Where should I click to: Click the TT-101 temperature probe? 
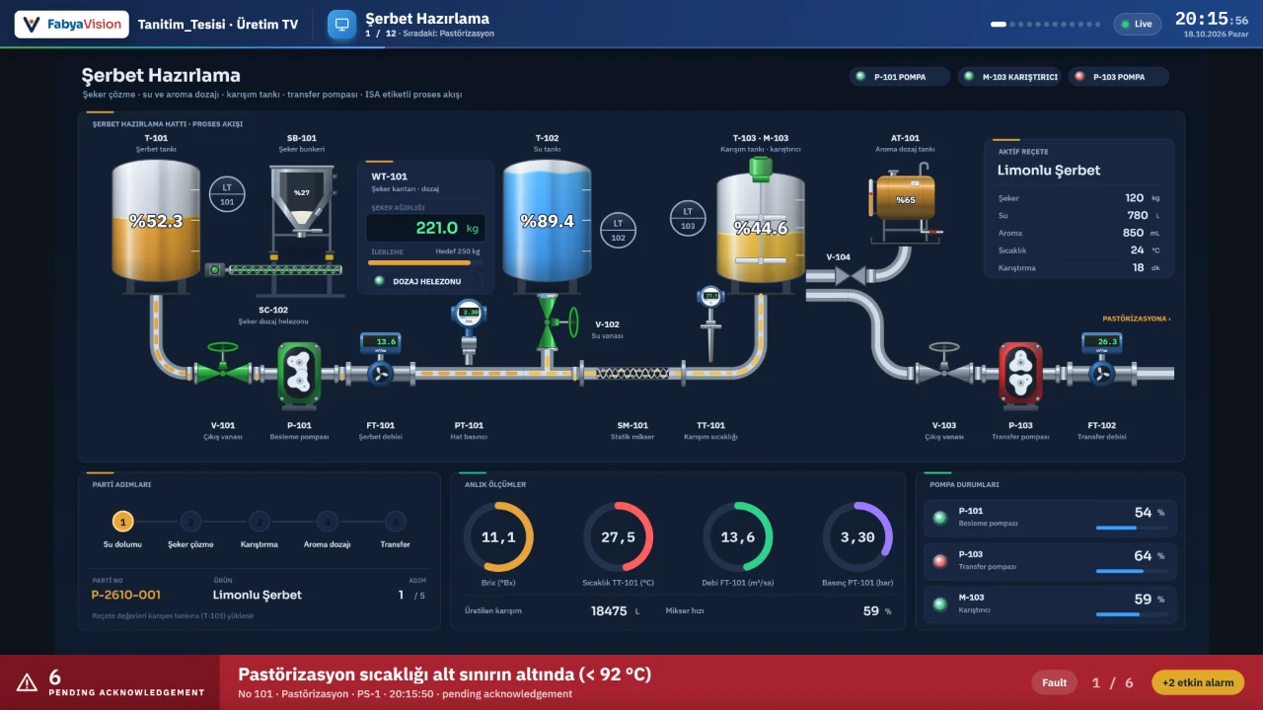[x=710, y=323]
